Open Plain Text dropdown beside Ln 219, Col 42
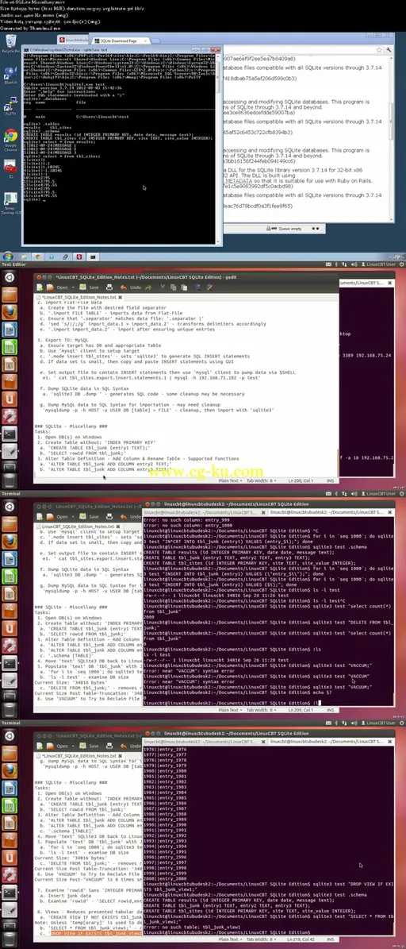The width and height of the screenshot is (406, 949). click(232, 940)
